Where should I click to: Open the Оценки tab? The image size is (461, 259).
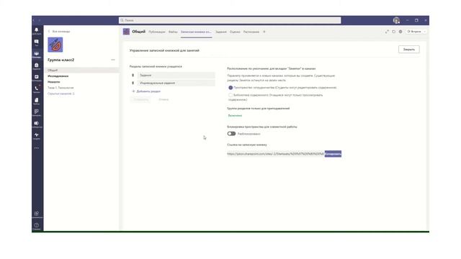tap(235, 32)
